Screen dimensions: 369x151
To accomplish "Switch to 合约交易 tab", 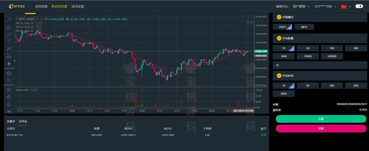I will coord(41,6).
